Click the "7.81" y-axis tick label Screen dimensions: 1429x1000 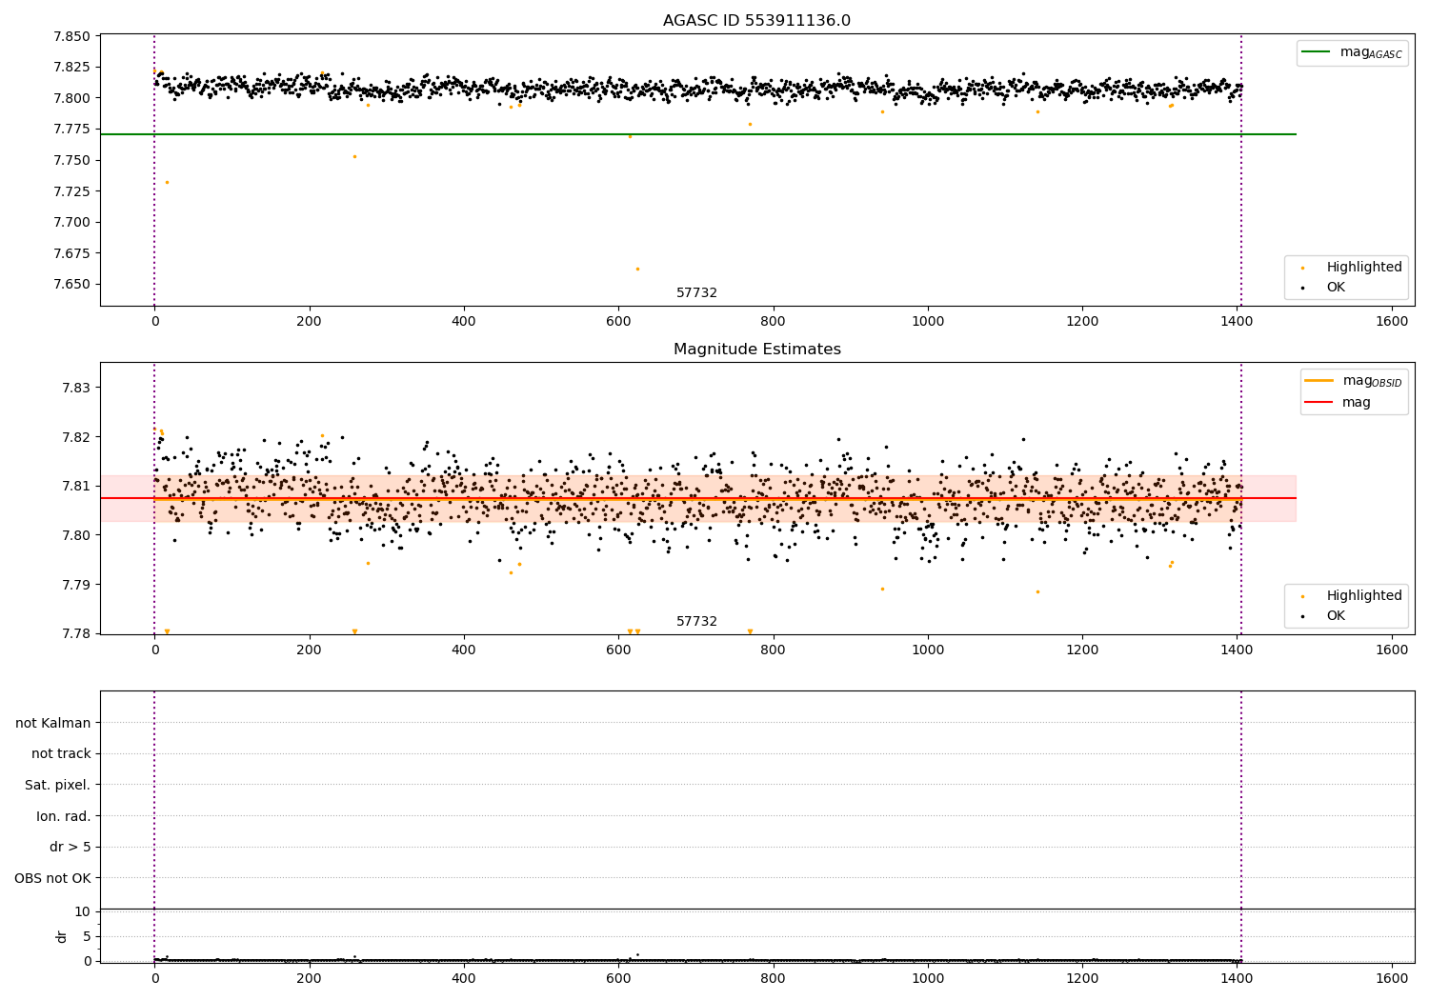point(76,486)
